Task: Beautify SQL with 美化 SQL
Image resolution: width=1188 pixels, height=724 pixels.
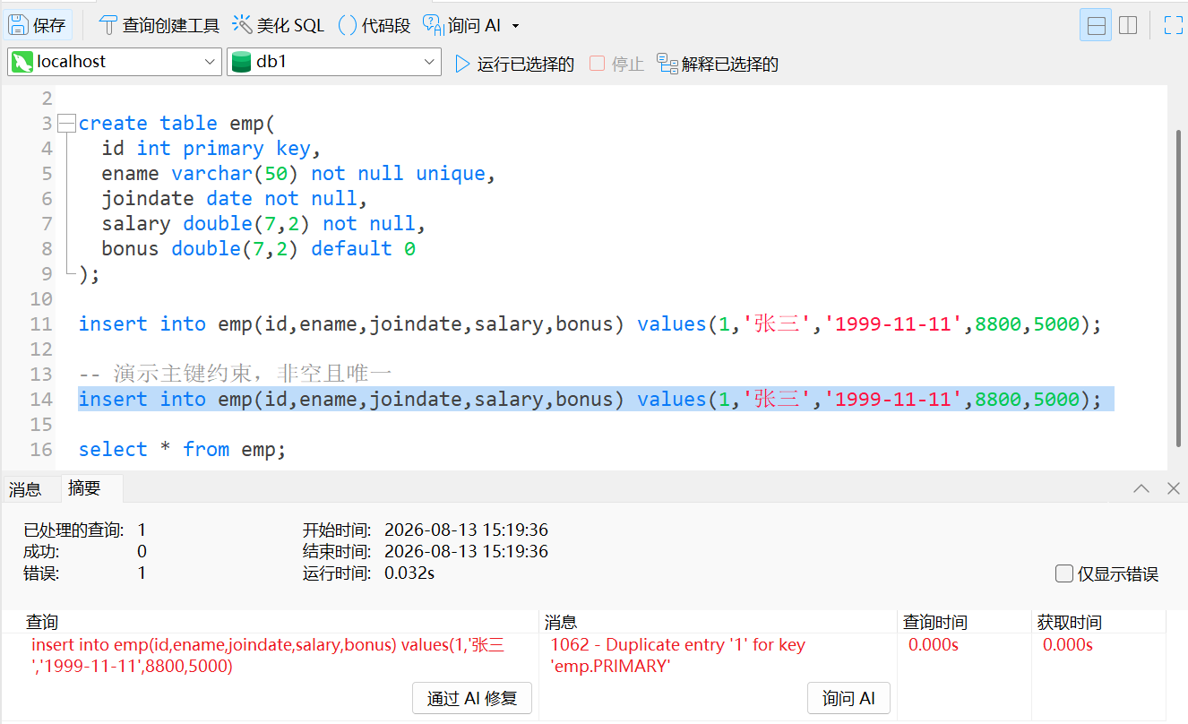Action: tap(278, 25)
